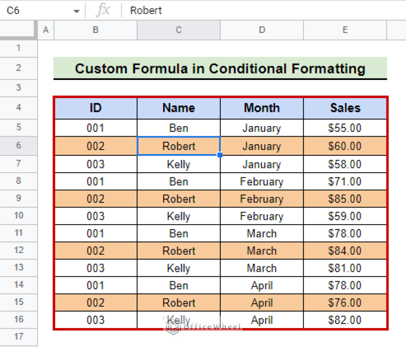The height and width of the screenshot is (347, 406).
Task: Select row 12 header
Action: pyautogui.click(x=19, y=251)
